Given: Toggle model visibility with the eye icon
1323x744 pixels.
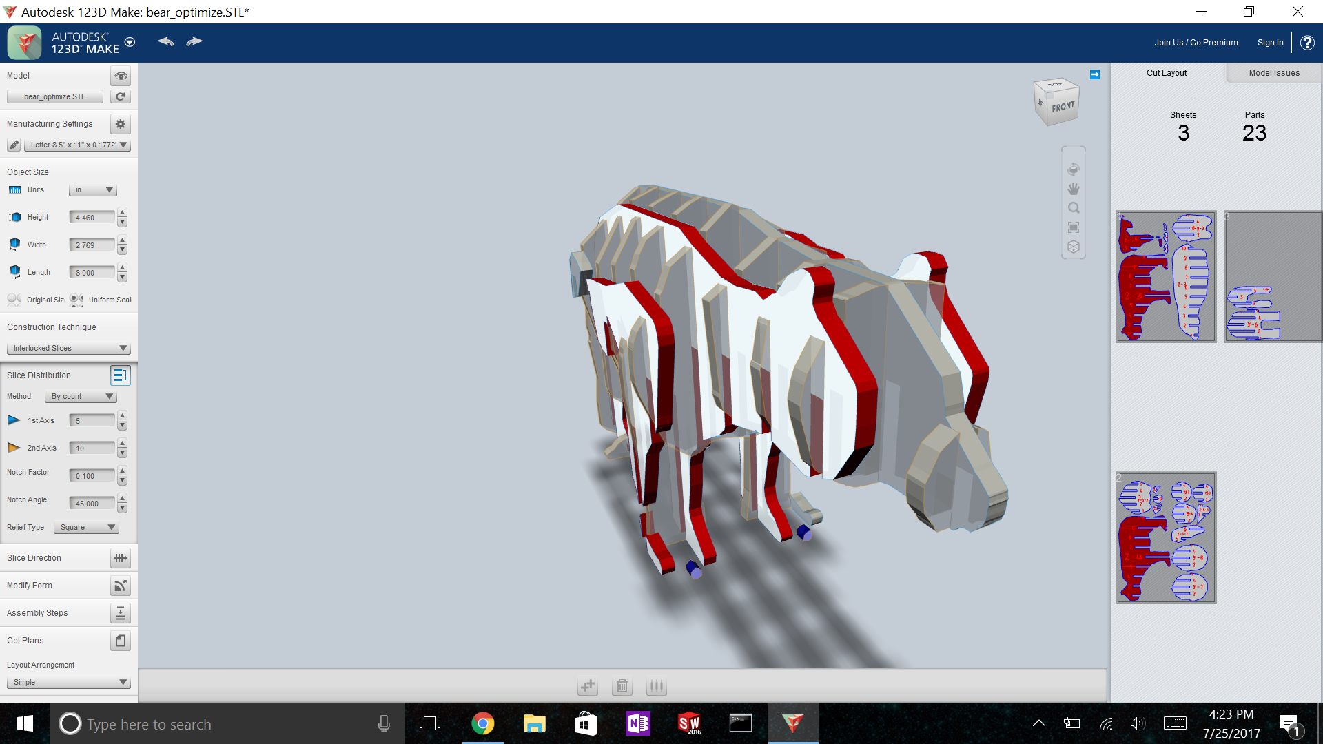Looking at the screenshot, I should tap(120, 76).
